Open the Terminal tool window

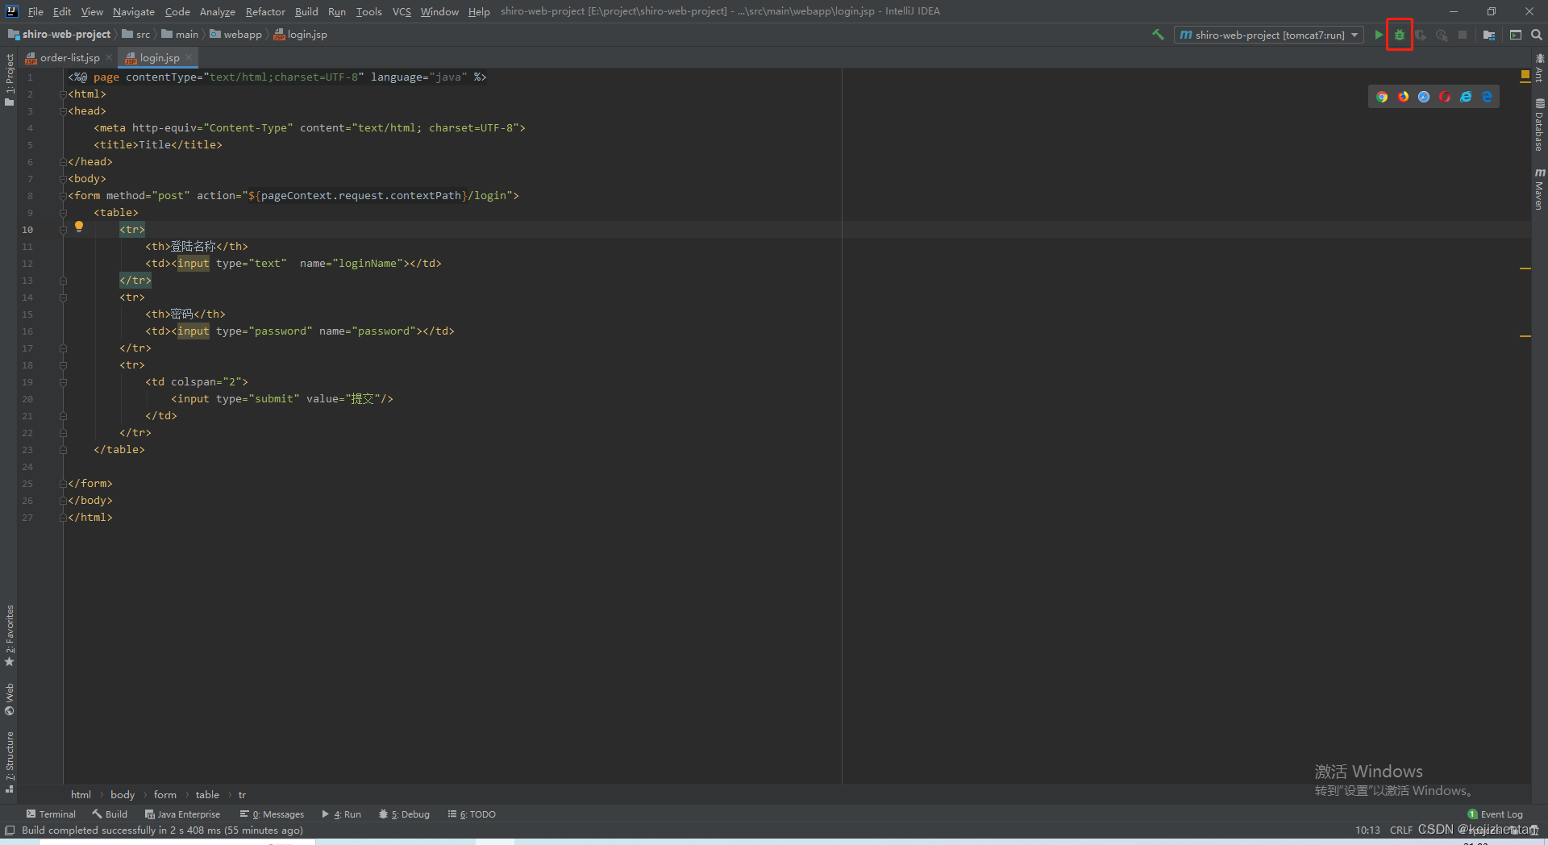51,814
